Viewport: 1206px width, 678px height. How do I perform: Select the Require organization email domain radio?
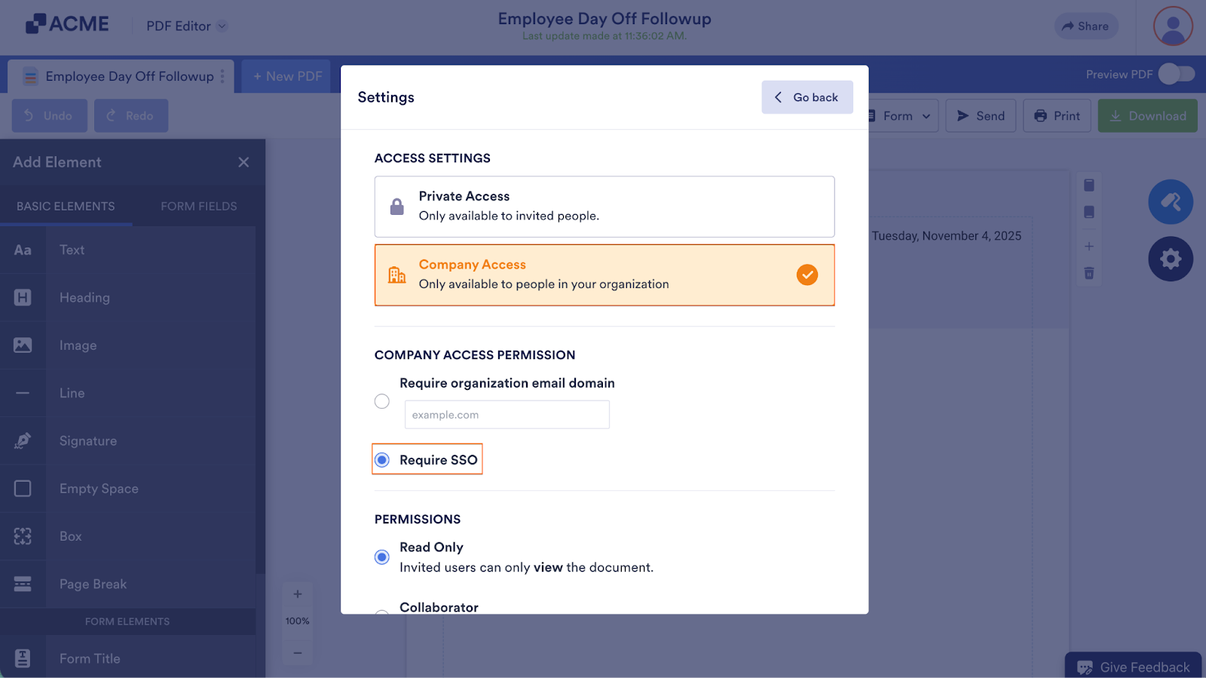coord(382,401)
